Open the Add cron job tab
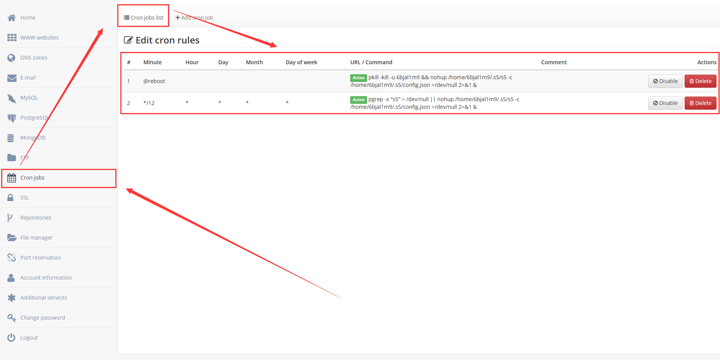This screenshot has width=720, height=360. point(194,18)
